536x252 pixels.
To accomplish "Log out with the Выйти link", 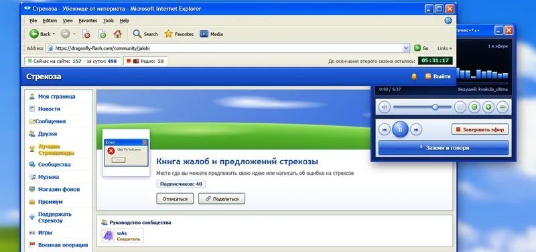I will [x=438, y=76].
